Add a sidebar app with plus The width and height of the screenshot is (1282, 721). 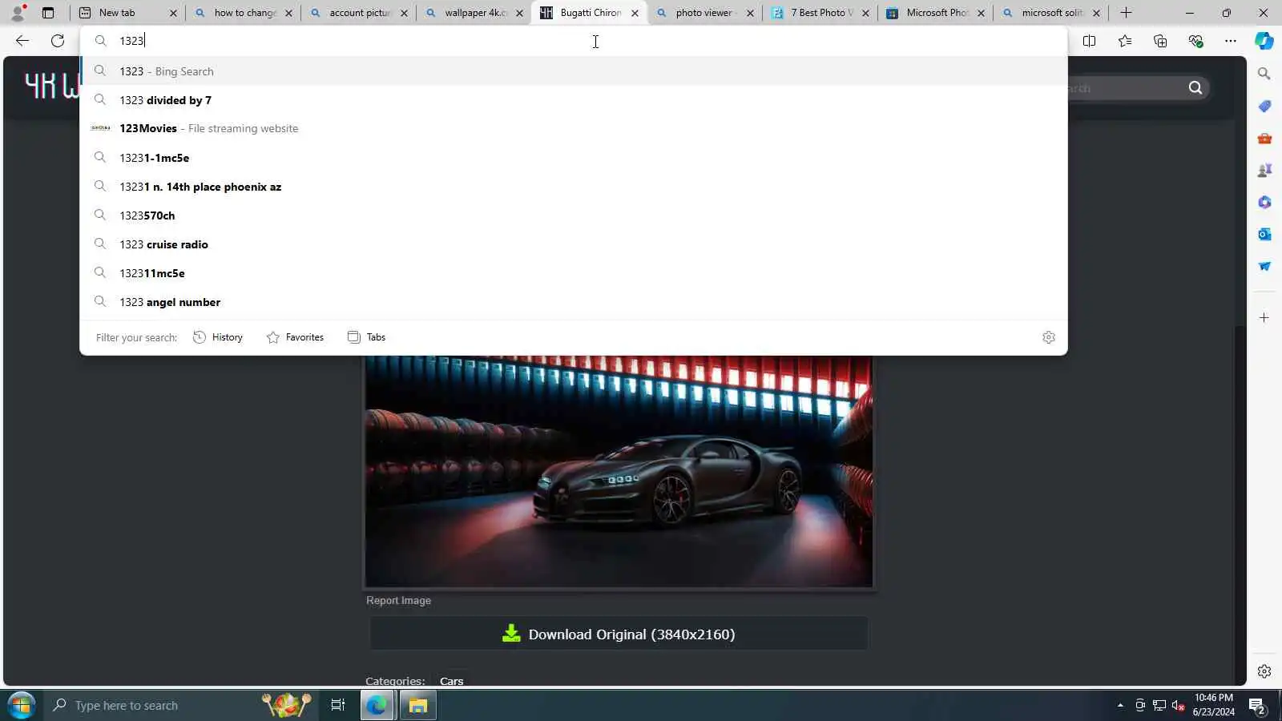[1264, 318]
